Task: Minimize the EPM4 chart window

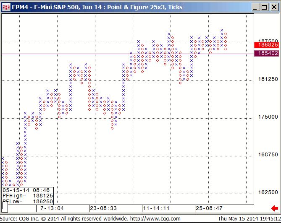Action: tap(255, 7)
